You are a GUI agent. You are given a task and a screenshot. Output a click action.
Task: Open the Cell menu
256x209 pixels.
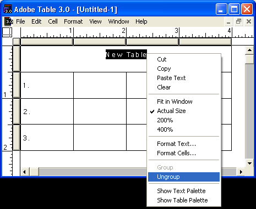53,21
